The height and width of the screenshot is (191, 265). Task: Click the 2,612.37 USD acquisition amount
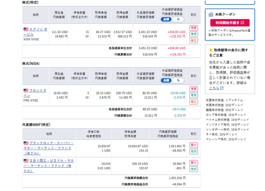click(x=123, y=32)
